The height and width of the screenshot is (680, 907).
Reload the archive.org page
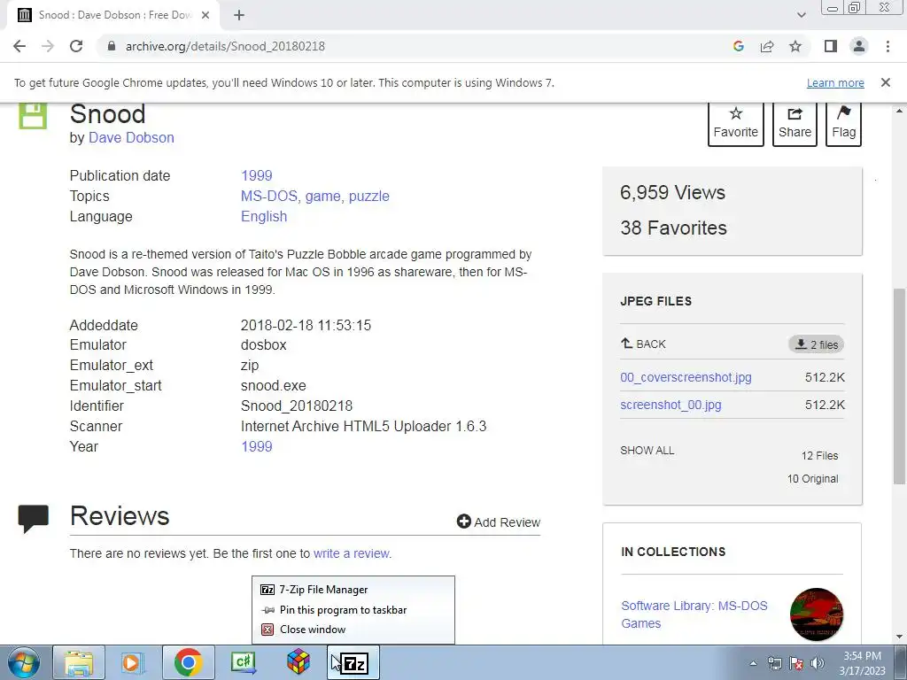click(x=76, y=46)
